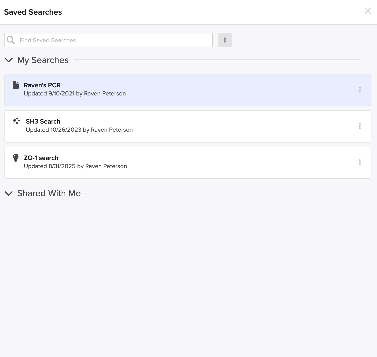Click the lightbulb icon for ZO-1 search
Screen dimensions: 377x357
click(16, 158)
